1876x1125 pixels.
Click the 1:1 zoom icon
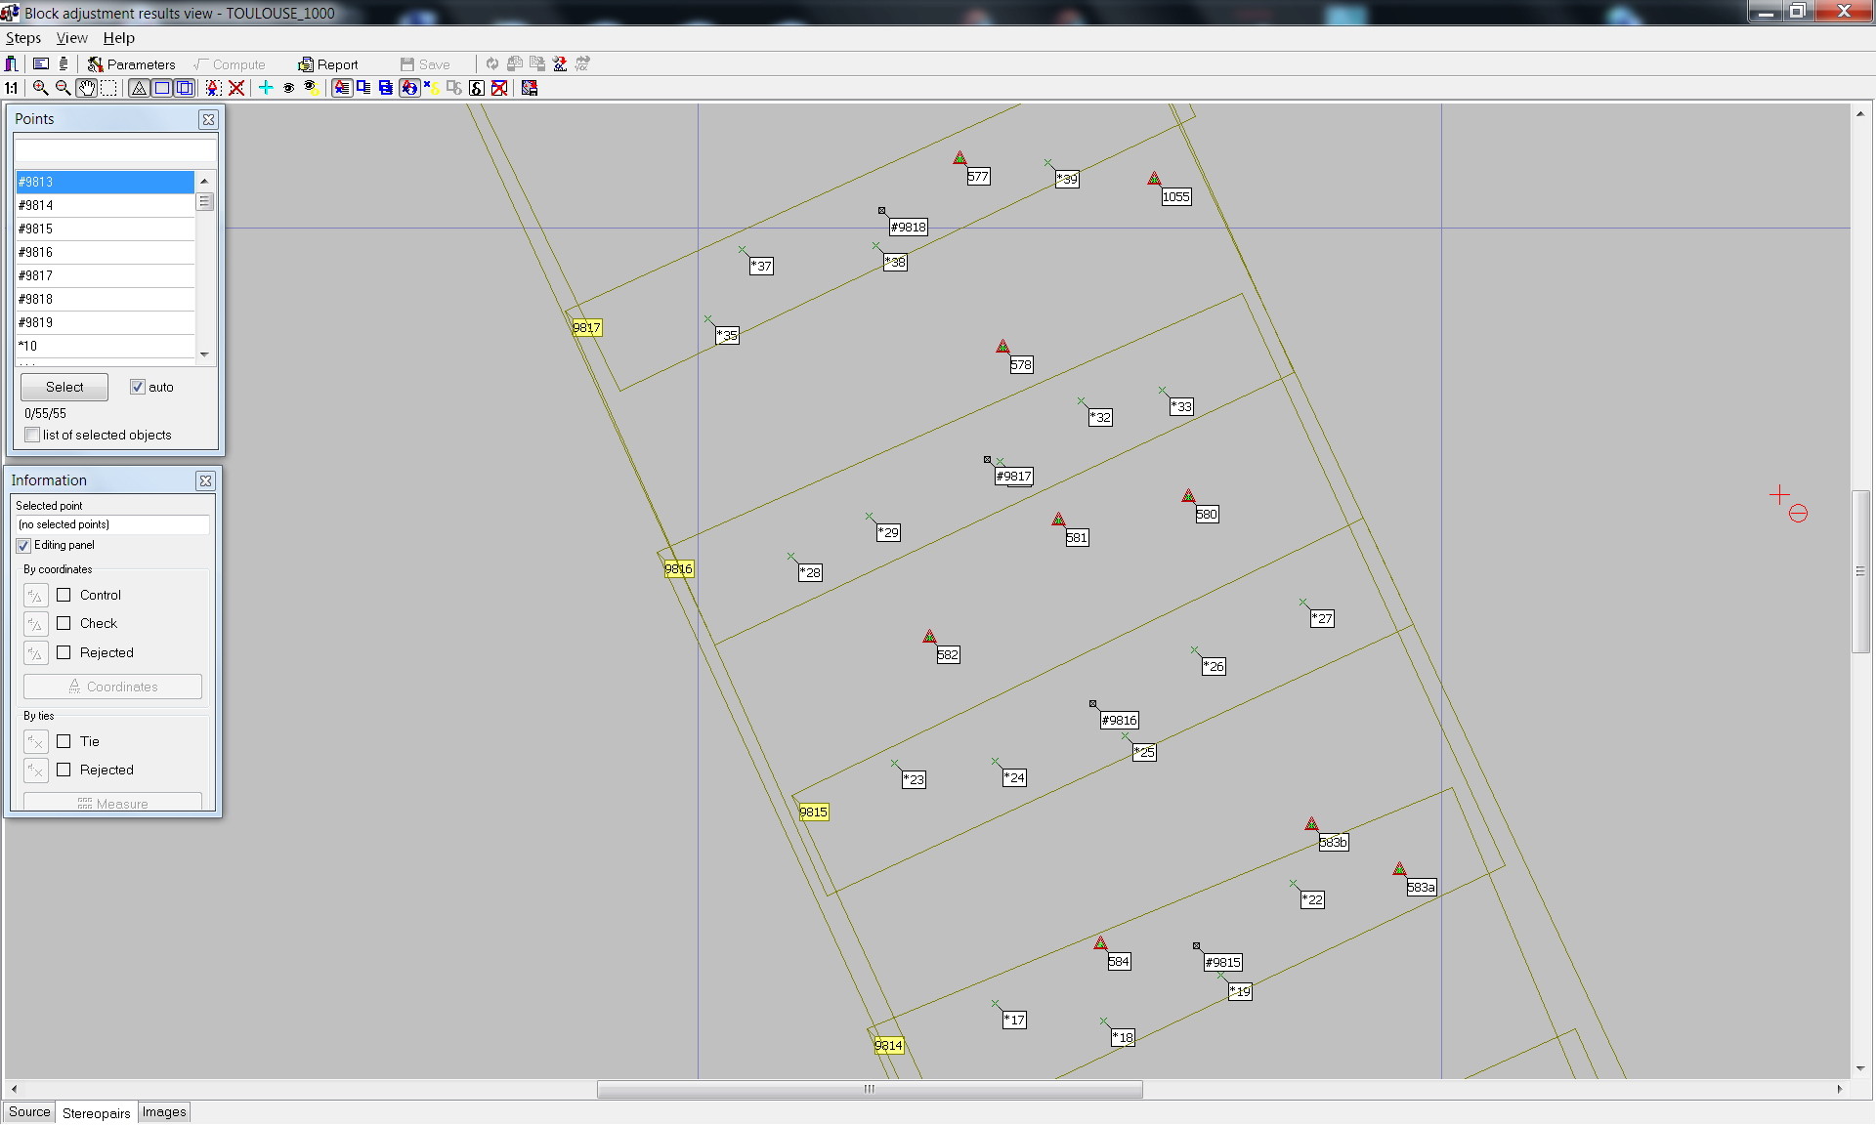pyautogui.click(x=12, y=88)
